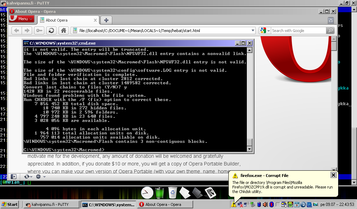Image resolution: width=357 pixels, height=209 pixels.
Task: Click the Opera reload button
Action: click(51, 31)
